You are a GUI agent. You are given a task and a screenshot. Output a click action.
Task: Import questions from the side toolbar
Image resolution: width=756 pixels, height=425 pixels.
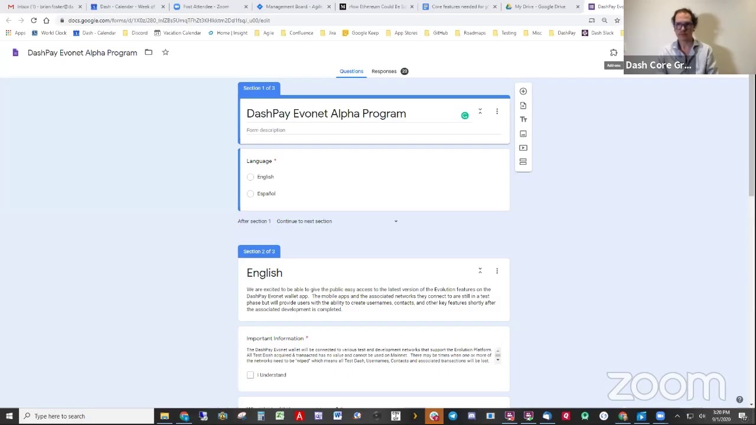523,106
